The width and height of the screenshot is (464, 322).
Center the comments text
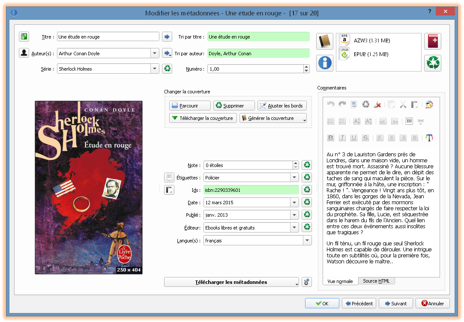coord(392,138)
